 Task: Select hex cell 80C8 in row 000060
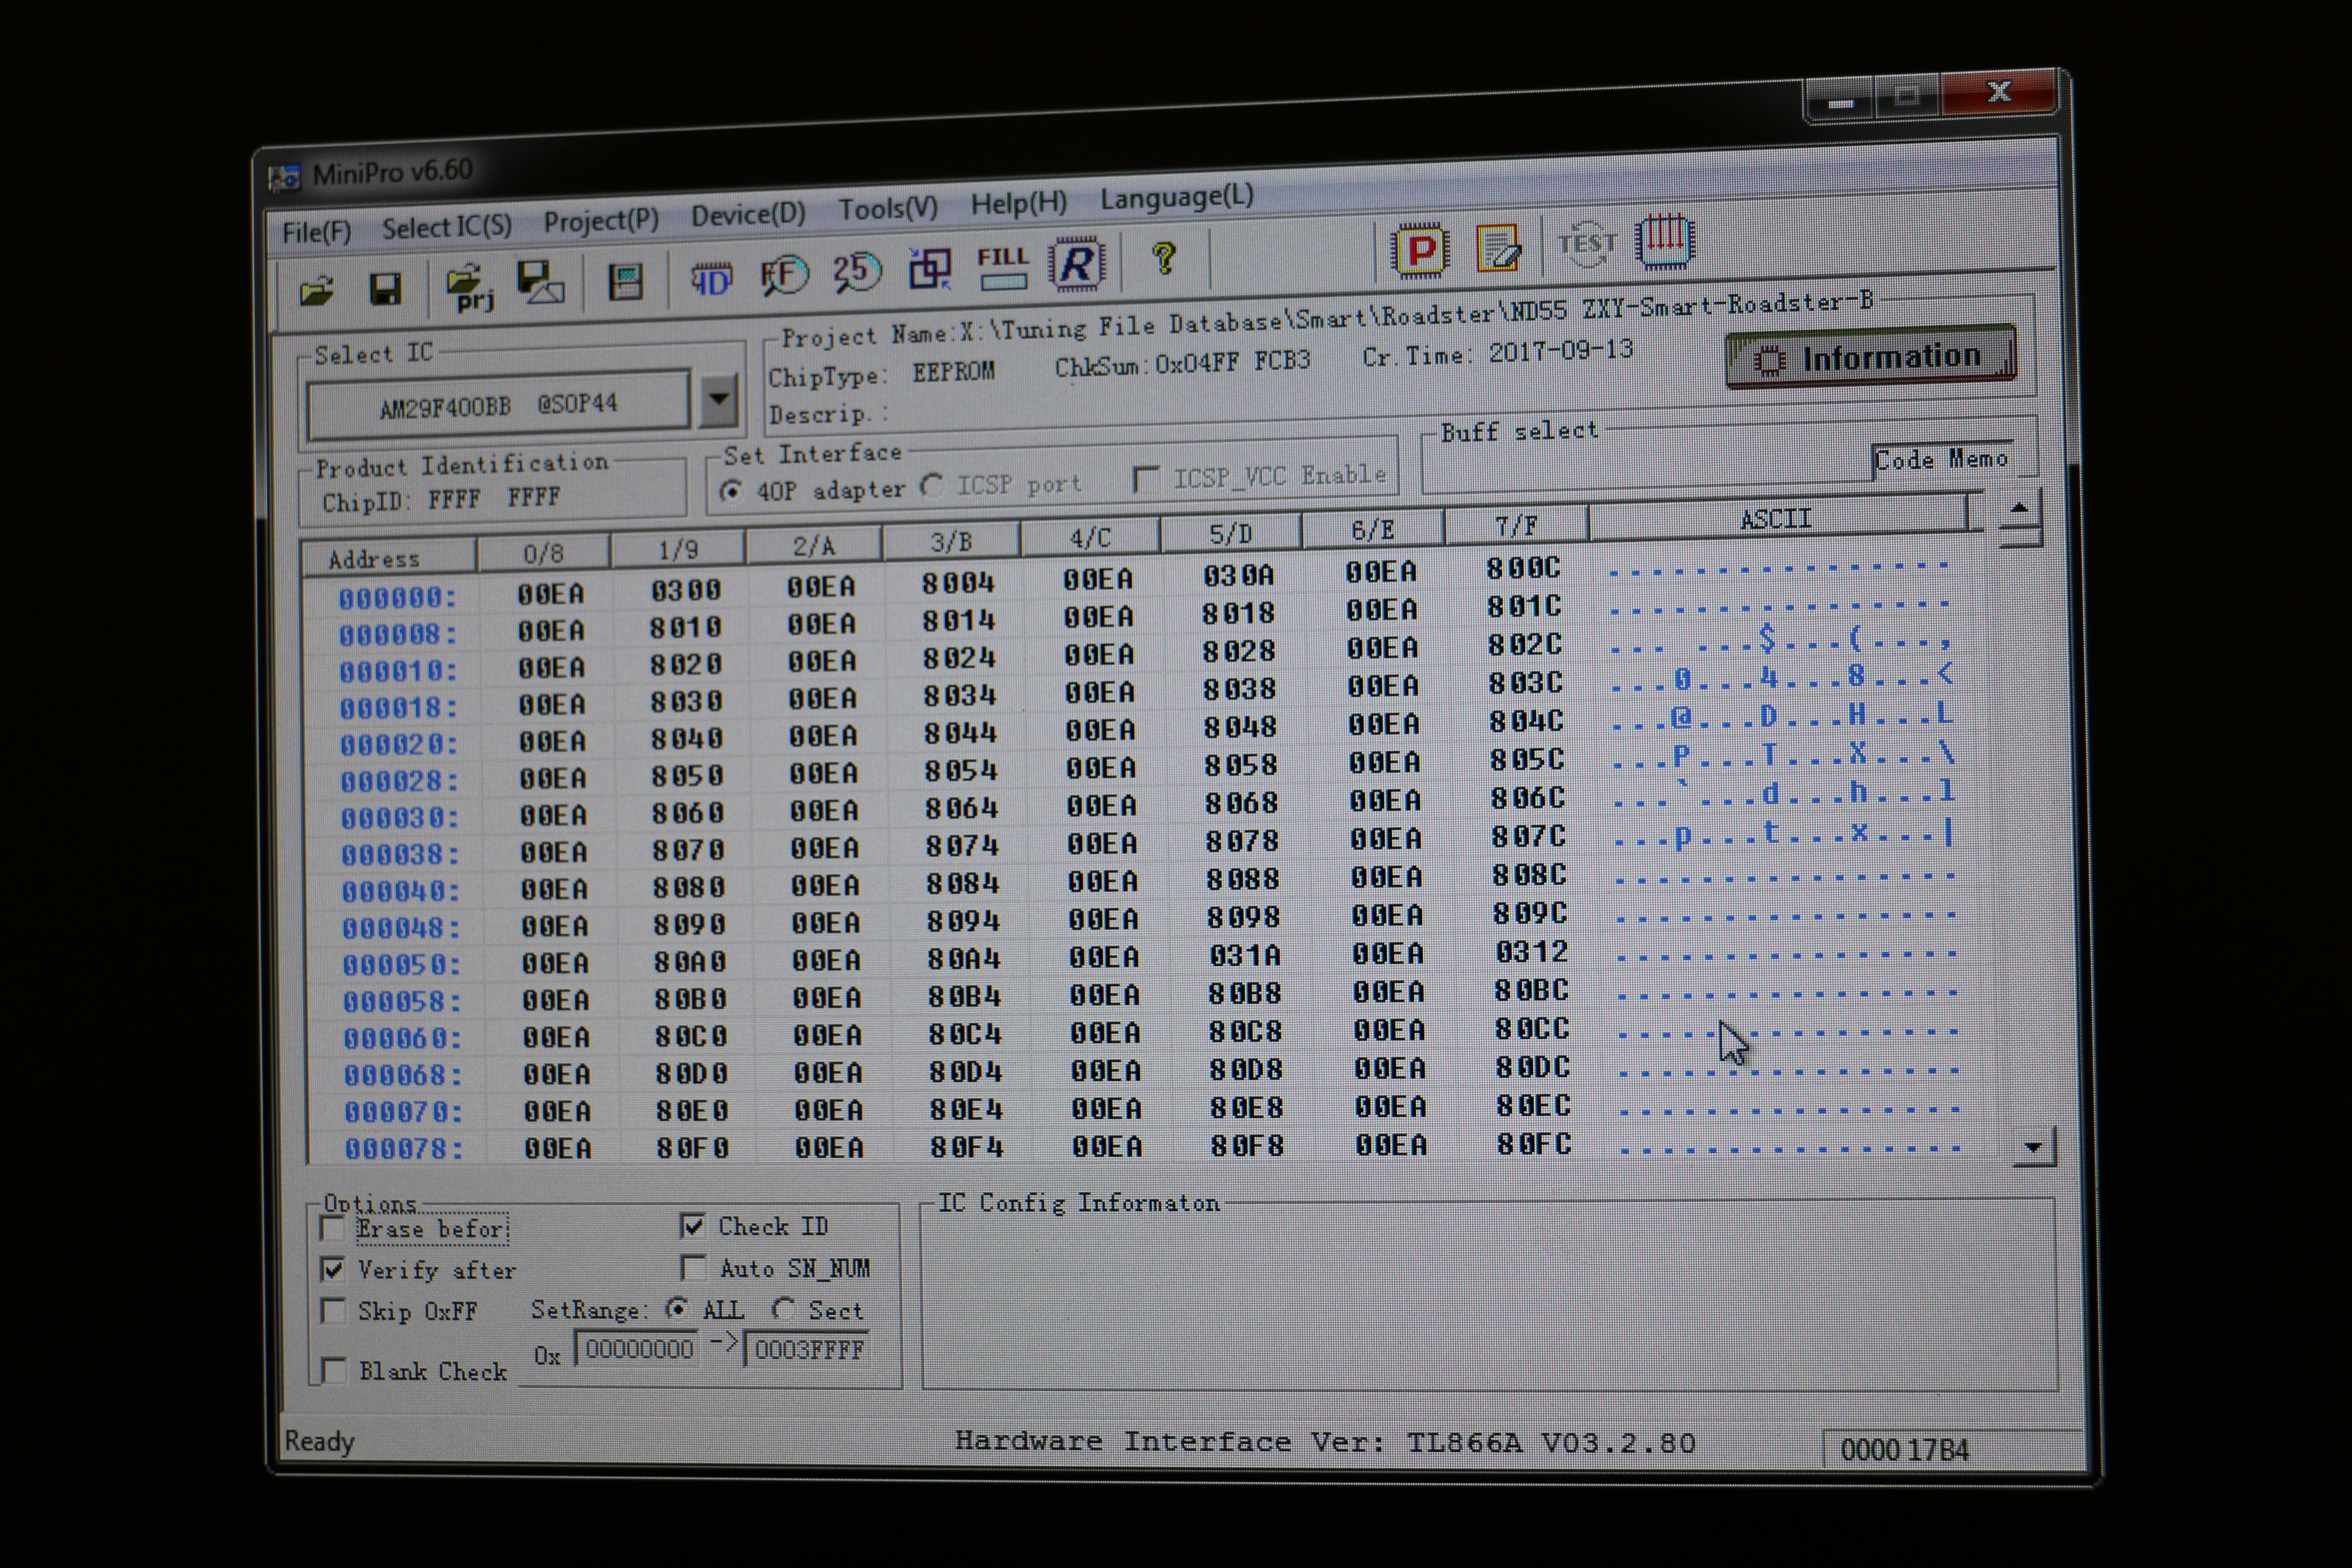click(1246, 1032)
